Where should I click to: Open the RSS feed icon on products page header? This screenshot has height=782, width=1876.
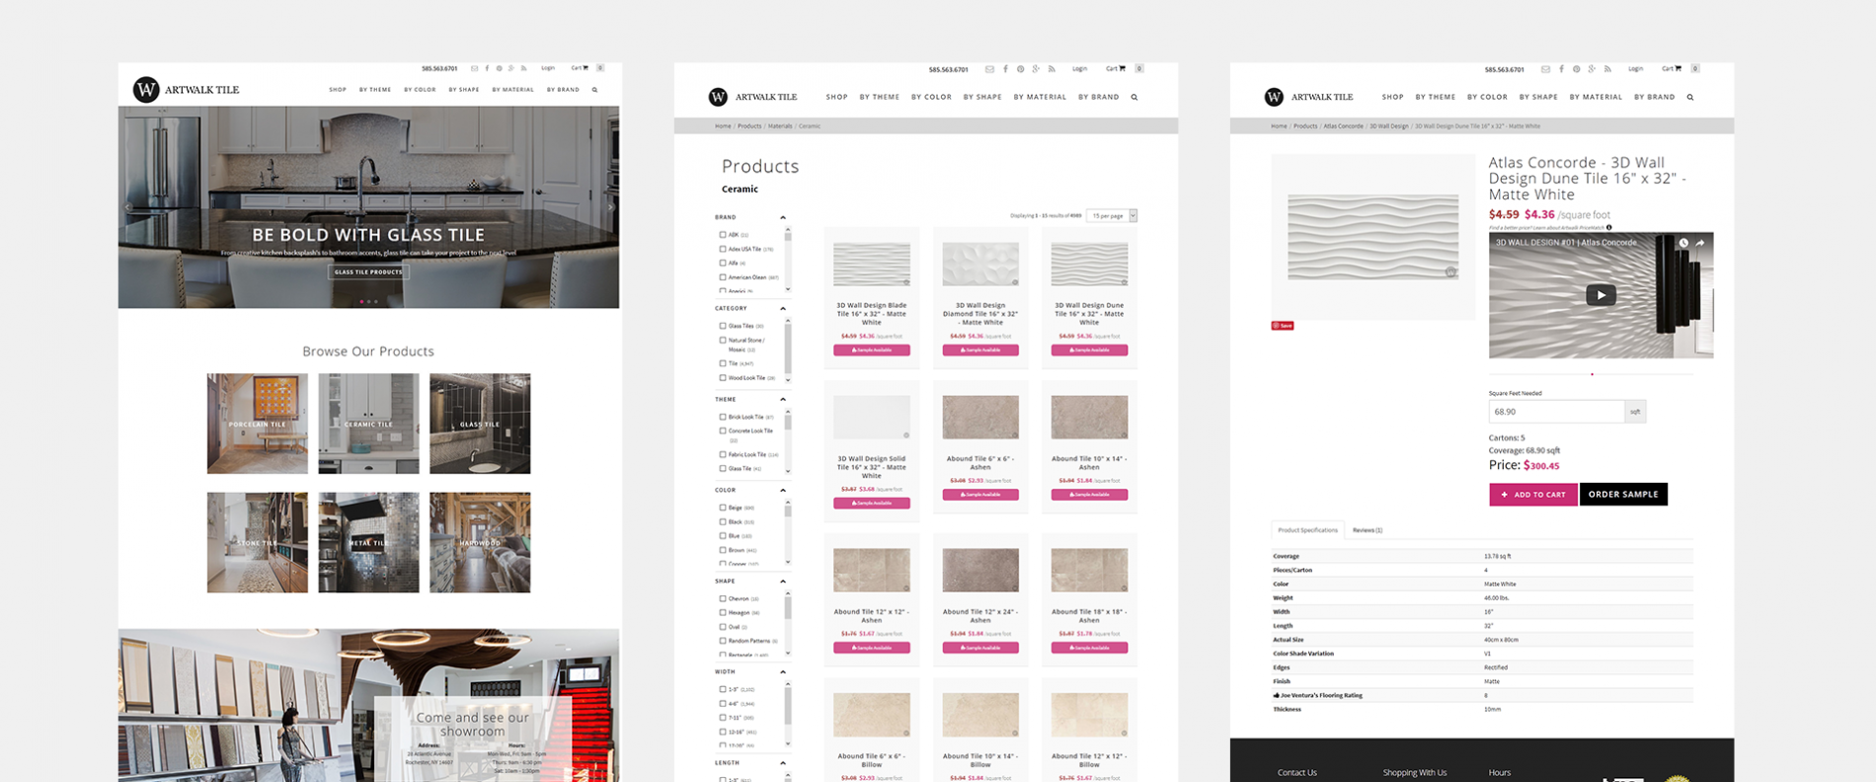[x=1052, y=69]
